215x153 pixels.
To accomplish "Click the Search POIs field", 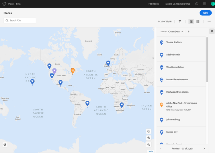I will [x=20, y=21].
